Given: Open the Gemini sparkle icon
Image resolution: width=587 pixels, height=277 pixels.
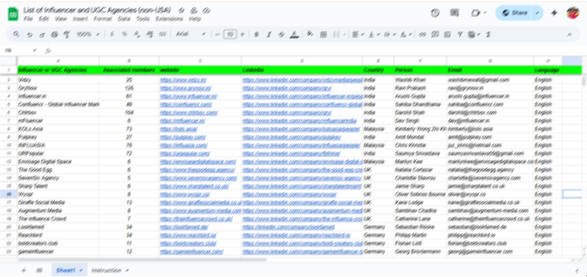Looking at the screenshot, I should [554, 13].
